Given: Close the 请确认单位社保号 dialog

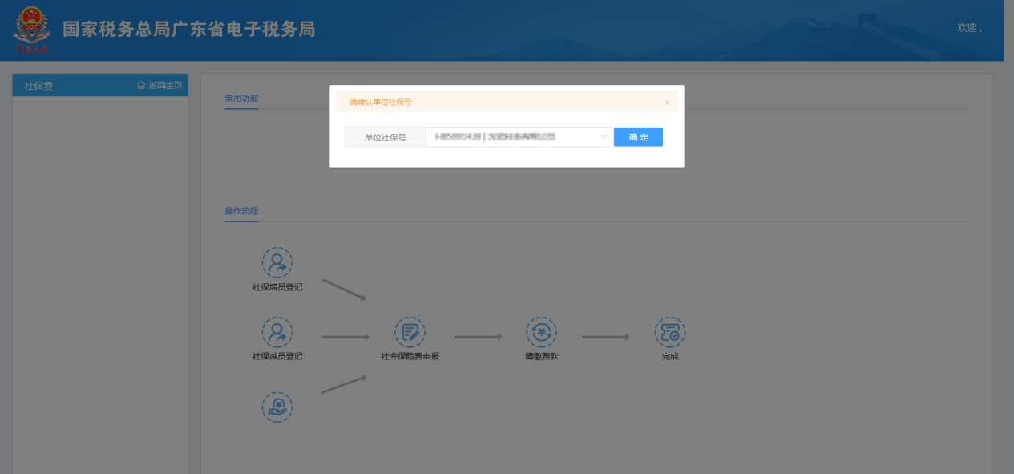Looking at the screenshot, I should (668, 103).
